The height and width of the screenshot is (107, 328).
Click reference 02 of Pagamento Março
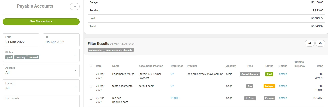pos(172,74)
